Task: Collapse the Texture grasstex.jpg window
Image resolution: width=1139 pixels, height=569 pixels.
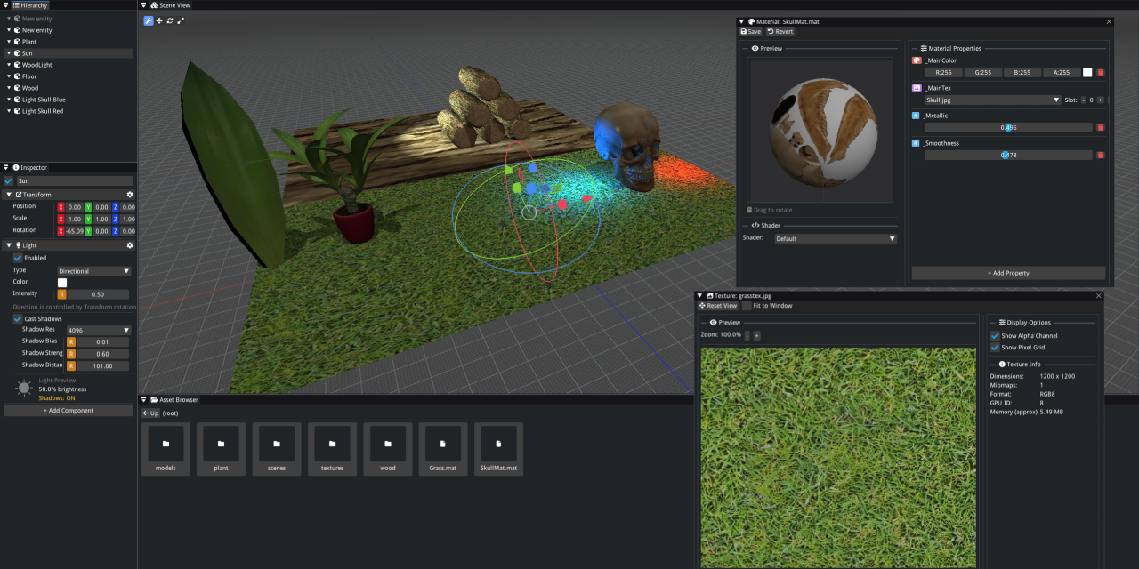Action: 700,295
